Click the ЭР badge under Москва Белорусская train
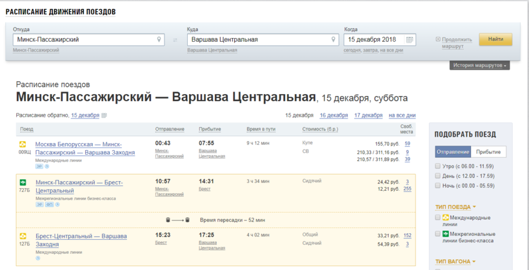 pos(39,166)
